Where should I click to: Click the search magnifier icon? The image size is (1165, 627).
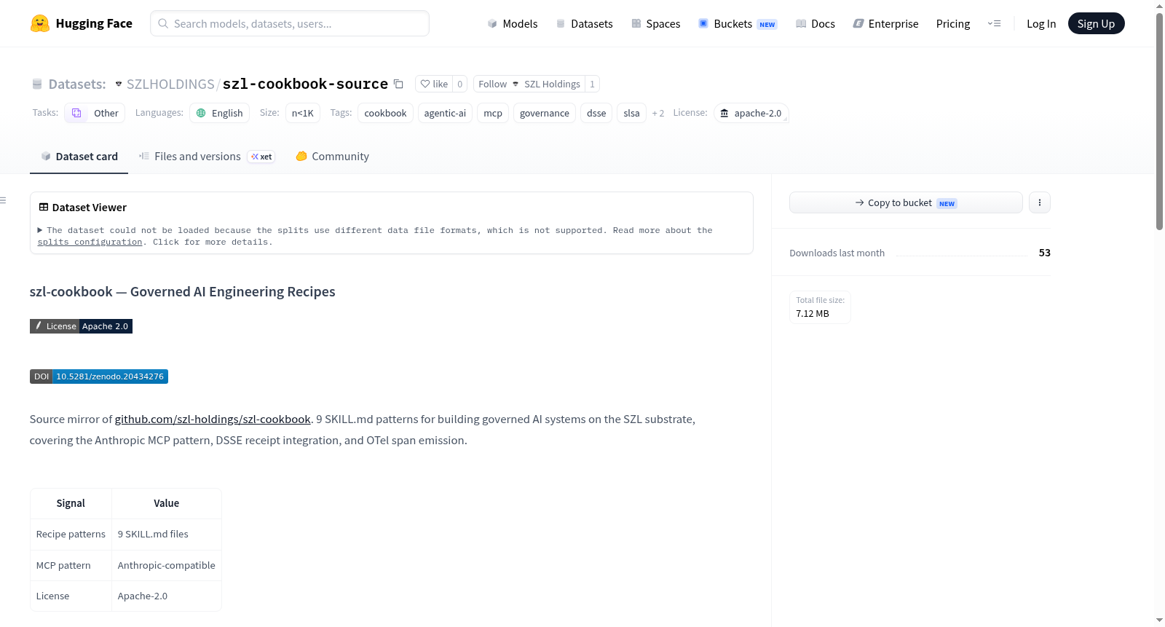pos(163,23)
